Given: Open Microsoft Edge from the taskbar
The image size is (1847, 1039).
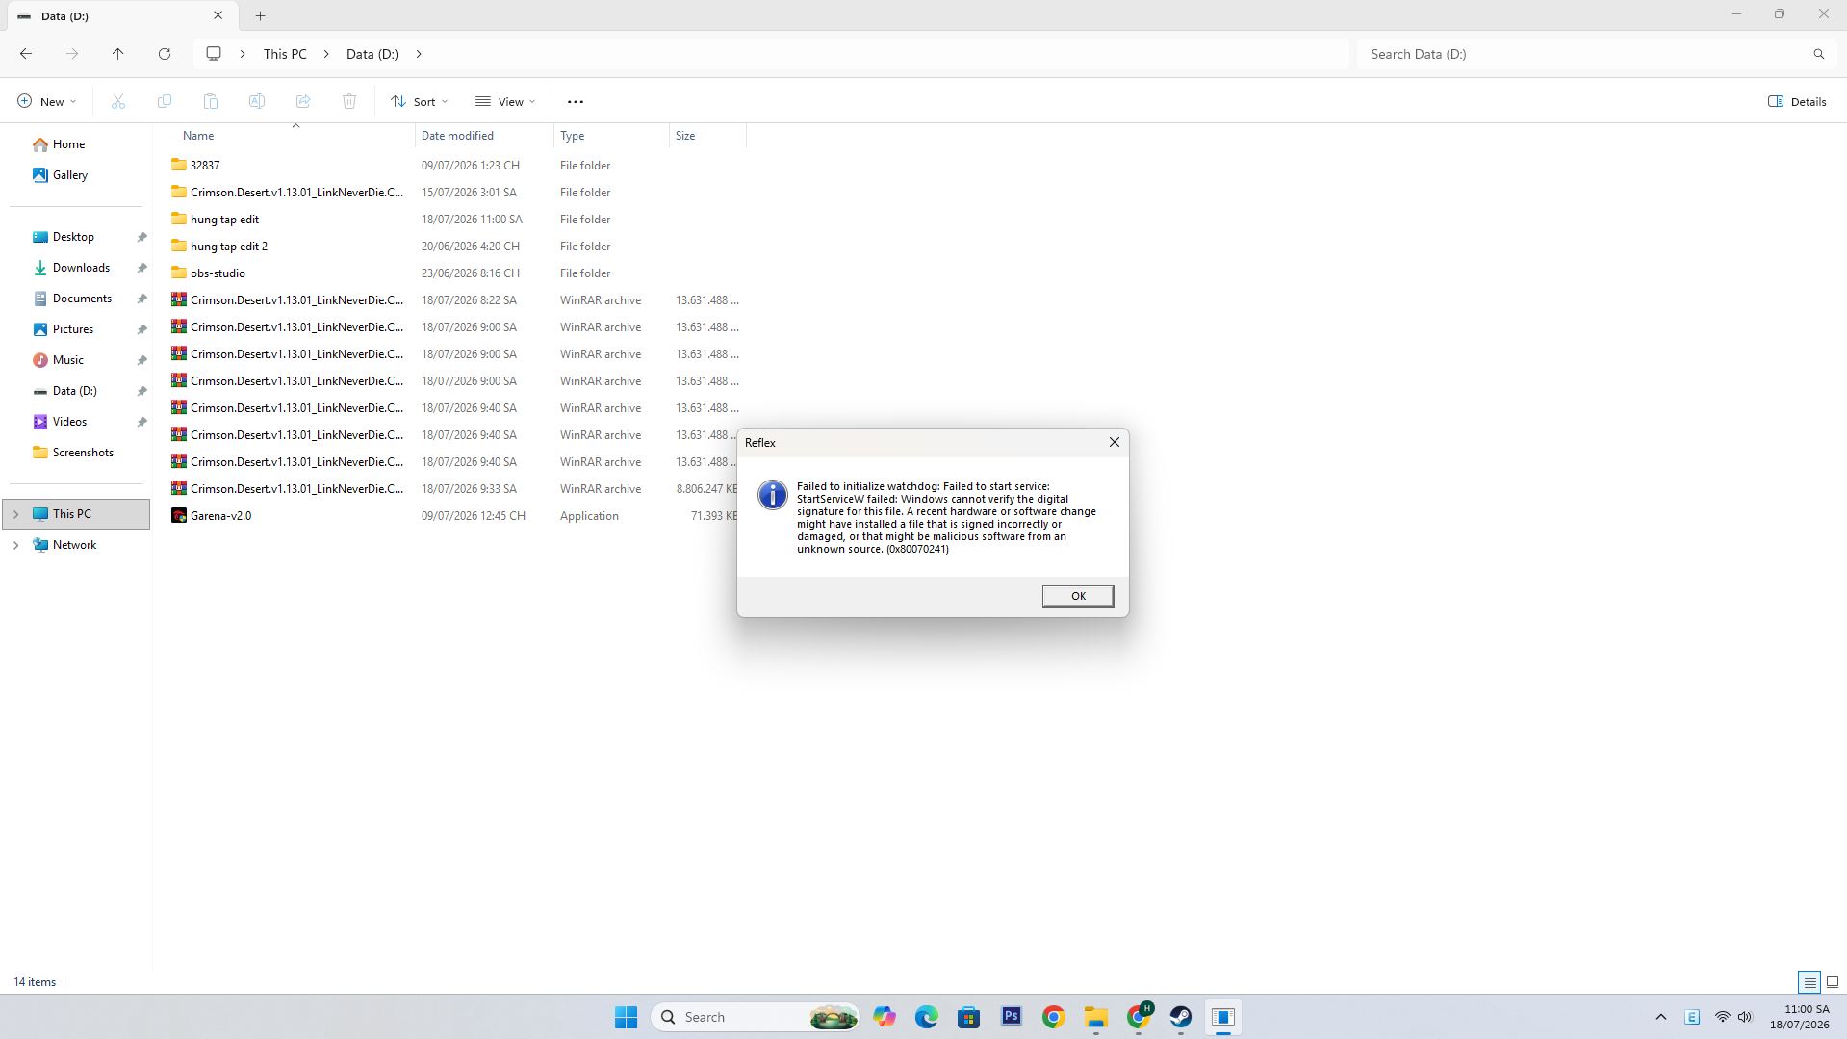Looking at the screenshot, I should (927, 1017).
